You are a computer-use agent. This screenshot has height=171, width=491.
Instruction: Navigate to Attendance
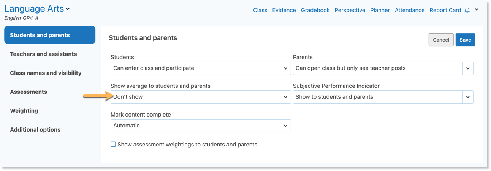click(410, 10)
